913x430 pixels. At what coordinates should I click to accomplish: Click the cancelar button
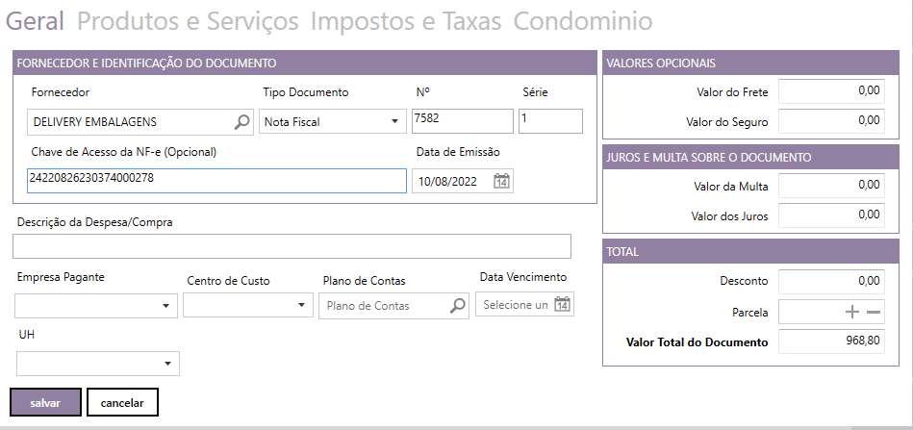pyautogui.click(x=122, y=402)
